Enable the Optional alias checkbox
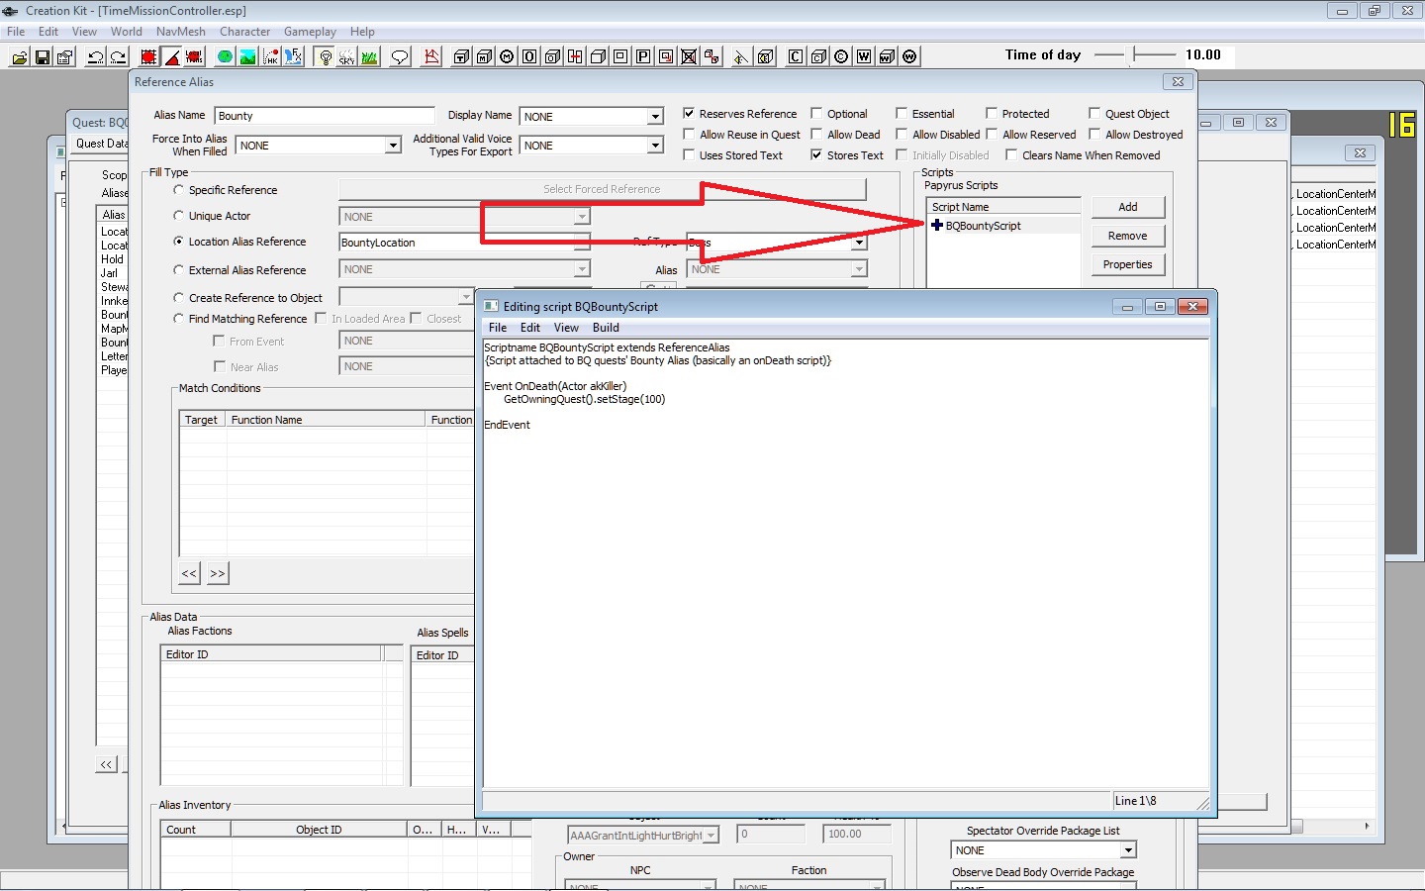The width and height of the screenshot is (1425, 891). coord(814,113)
